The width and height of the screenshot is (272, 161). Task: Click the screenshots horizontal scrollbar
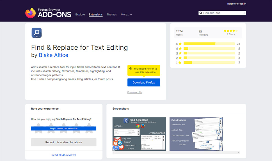176,153
